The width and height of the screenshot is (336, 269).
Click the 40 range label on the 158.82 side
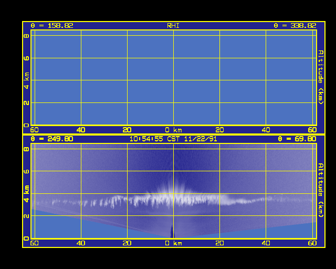point(81,130)
